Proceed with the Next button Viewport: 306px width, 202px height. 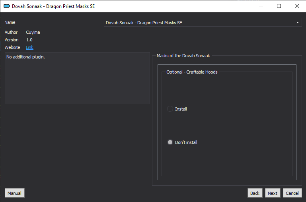point(273,193)
